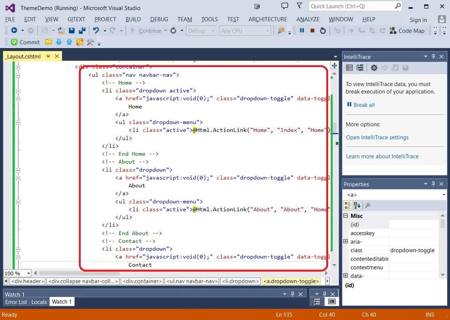Toggle auto-hide pin on Watch 1 panel
Screen dimensions: 450x320
pos(292,294)
